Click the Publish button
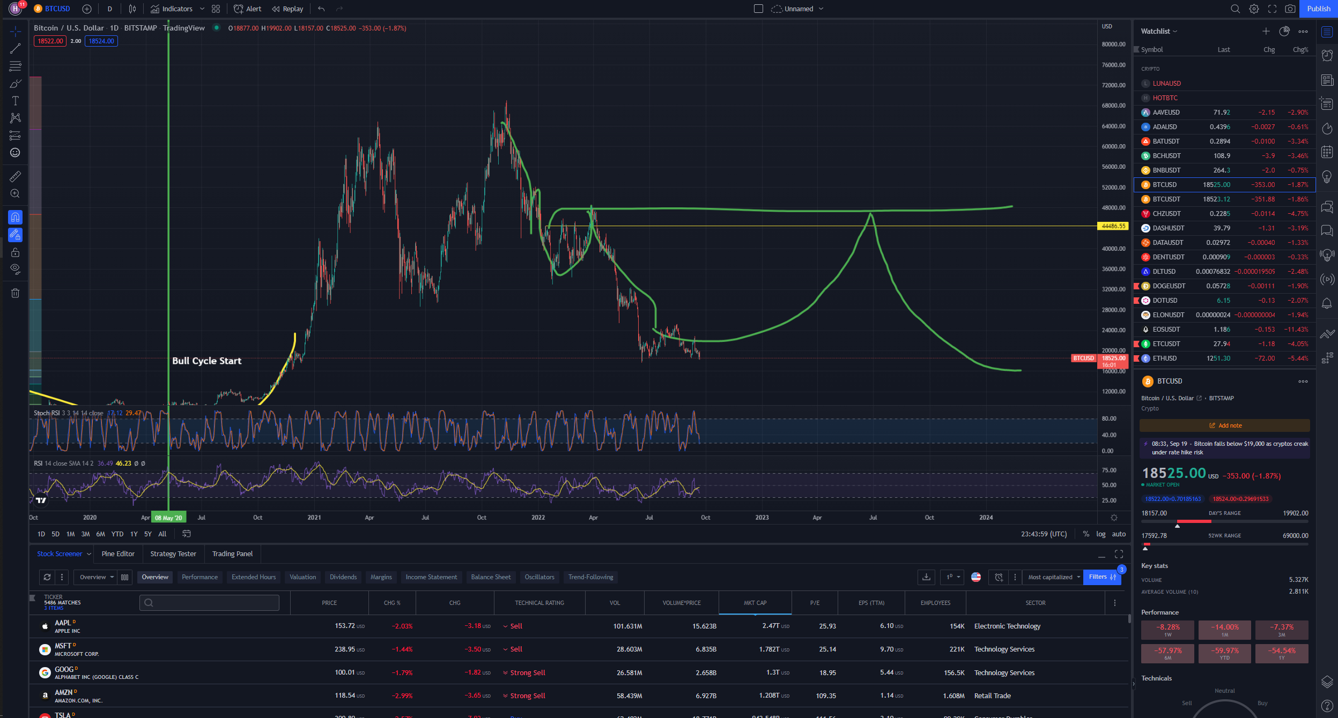The width and height of the screenshot is (1338, 718). [x=1318, y=9]
